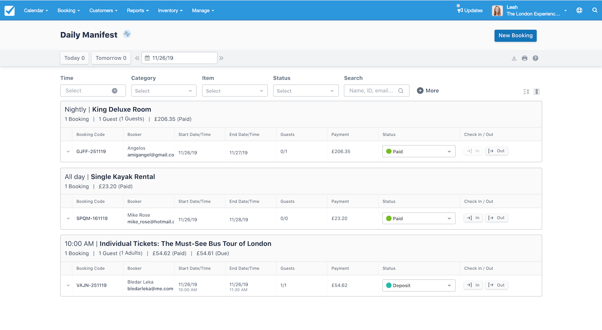Open the Calendar menu

pyautogui.click(x=36, y=10)
